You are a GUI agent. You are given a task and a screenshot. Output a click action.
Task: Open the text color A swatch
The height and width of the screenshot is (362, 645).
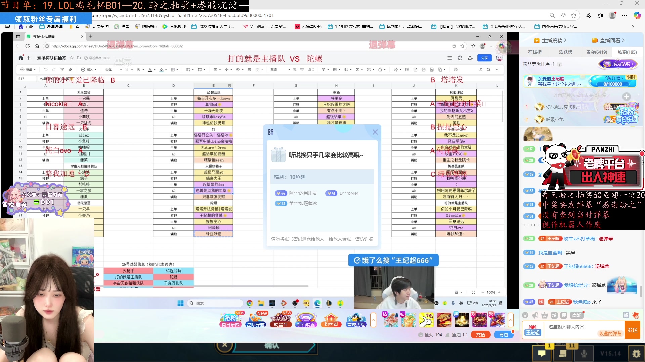click(150, 70)
